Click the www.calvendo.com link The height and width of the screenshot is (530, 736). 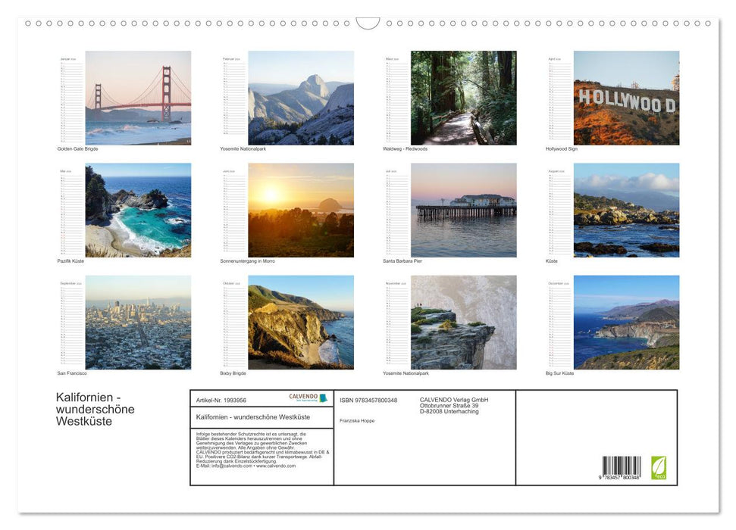pyautogui.click(x=280, y=467)
